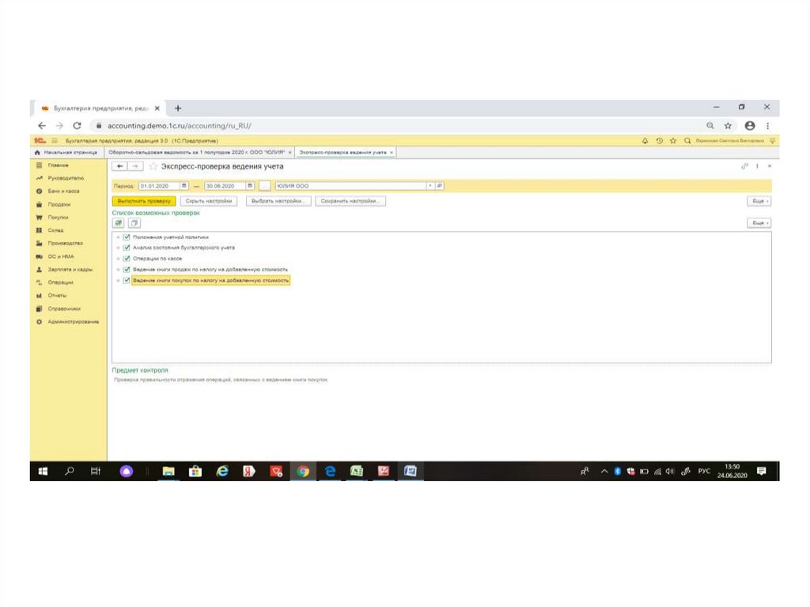
Task: Expand the top 'Еще' dropdown menu
Action: pos(759,201)
